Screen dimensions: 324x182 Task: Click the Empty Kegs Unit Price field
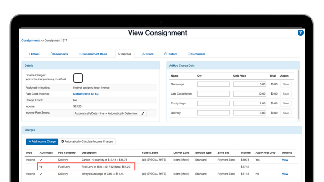[250, 103]
